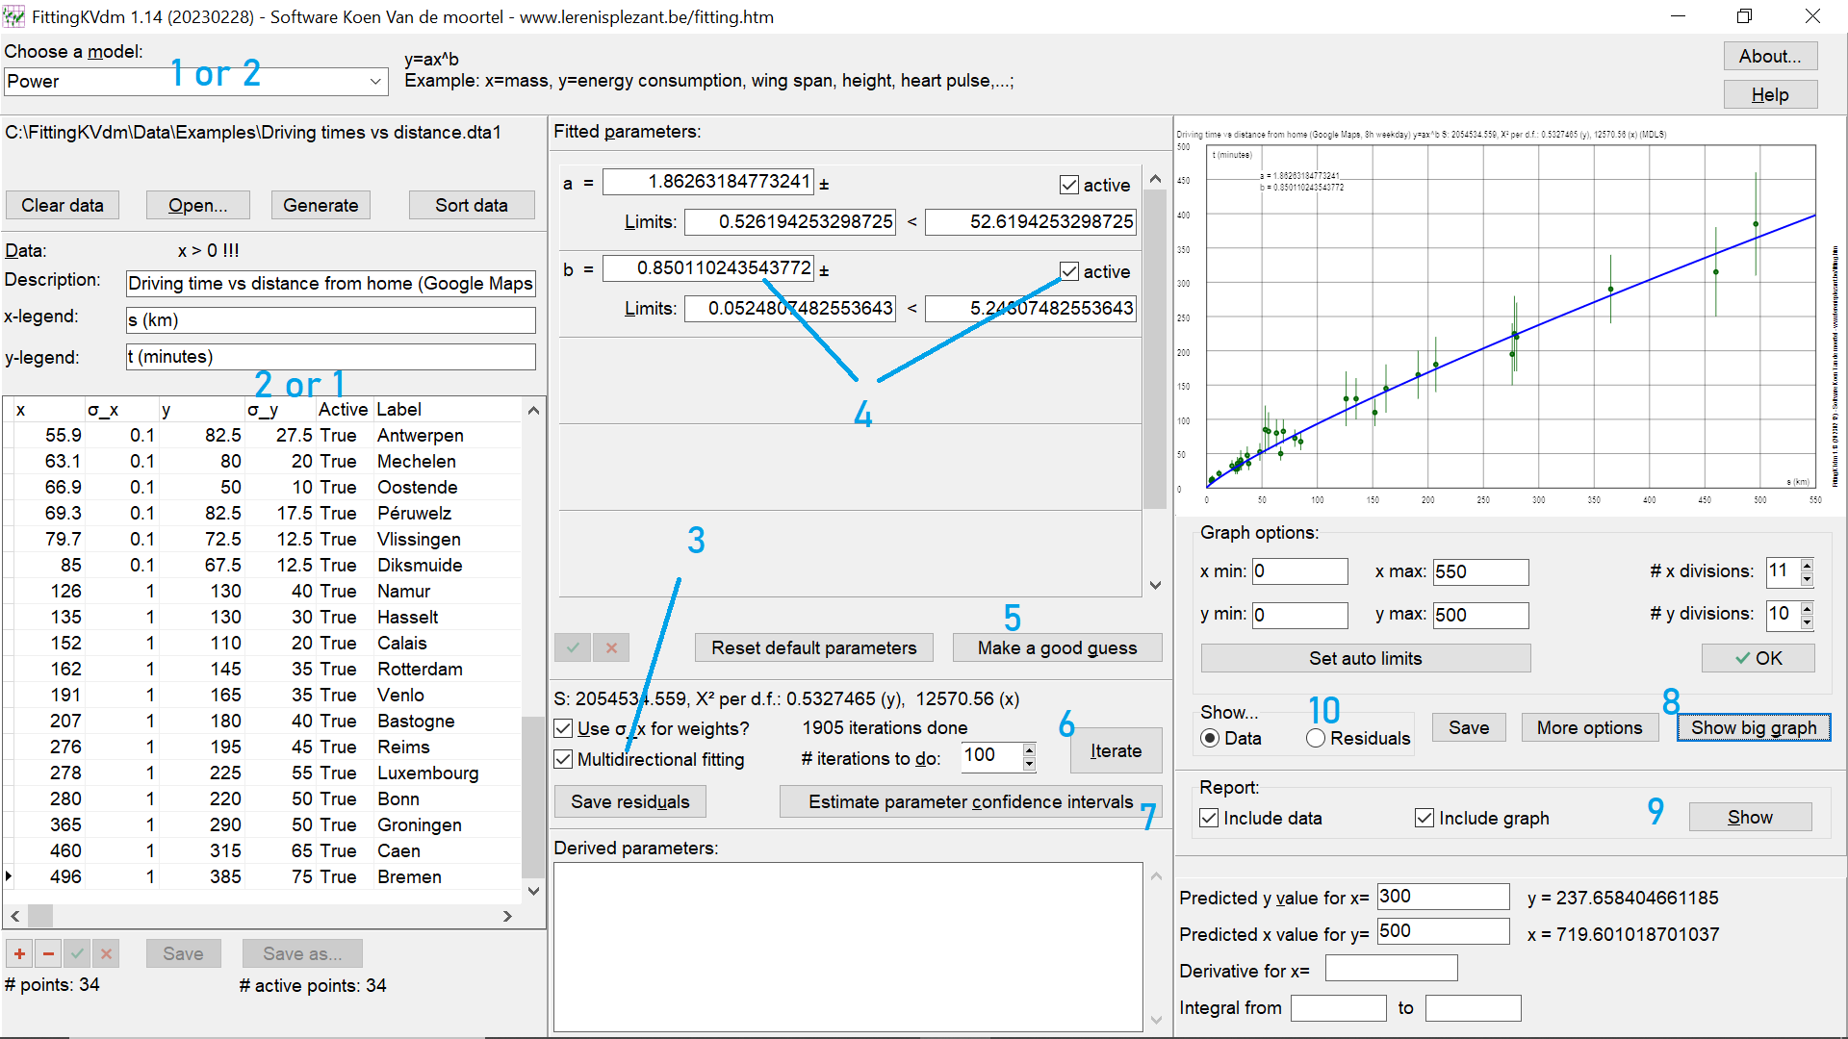This screenshot has height=1039, width=1848.
Task: Add a data point with the plus icon
Action: pyautogui.click(x=19, y=953)
